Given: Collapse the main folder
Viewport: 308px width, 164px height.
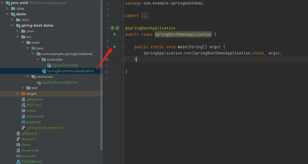Looking at the screenshot, I should [x=23, y=43].
